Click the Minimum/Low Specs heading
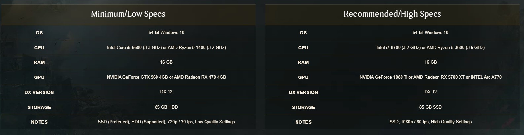Viewport: 524px width, 135px height. pos(128,14)
